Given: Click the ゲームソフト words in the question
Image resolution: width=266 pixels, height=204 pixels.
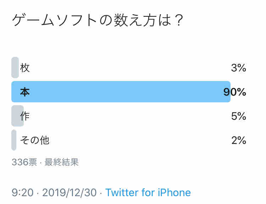Looking at the screenshot, I should 55,20.
